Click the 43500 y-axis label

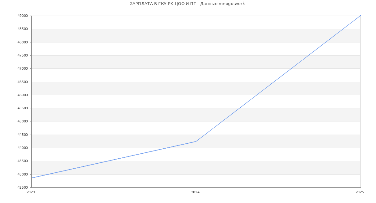pos(23,161)
